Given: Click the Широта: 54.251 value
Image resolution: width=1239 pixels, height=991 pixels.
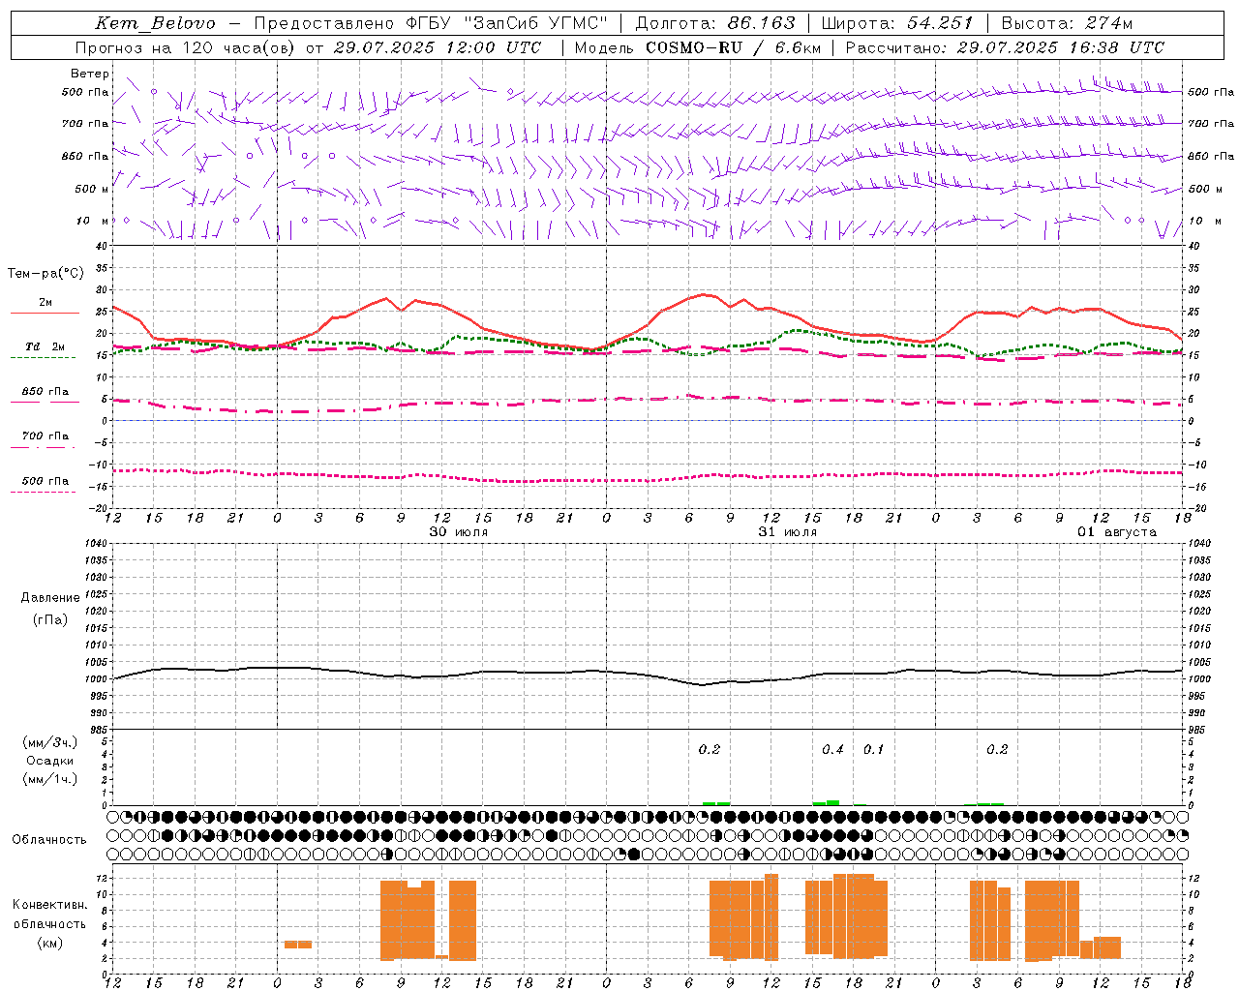Looking at the screenshot, I should point(896,23).
